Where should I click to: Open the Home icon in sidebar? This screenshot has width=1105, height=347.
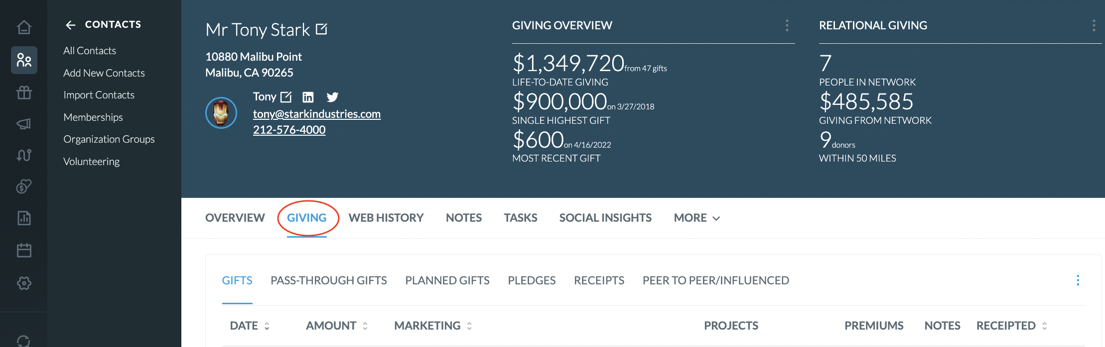24,27
